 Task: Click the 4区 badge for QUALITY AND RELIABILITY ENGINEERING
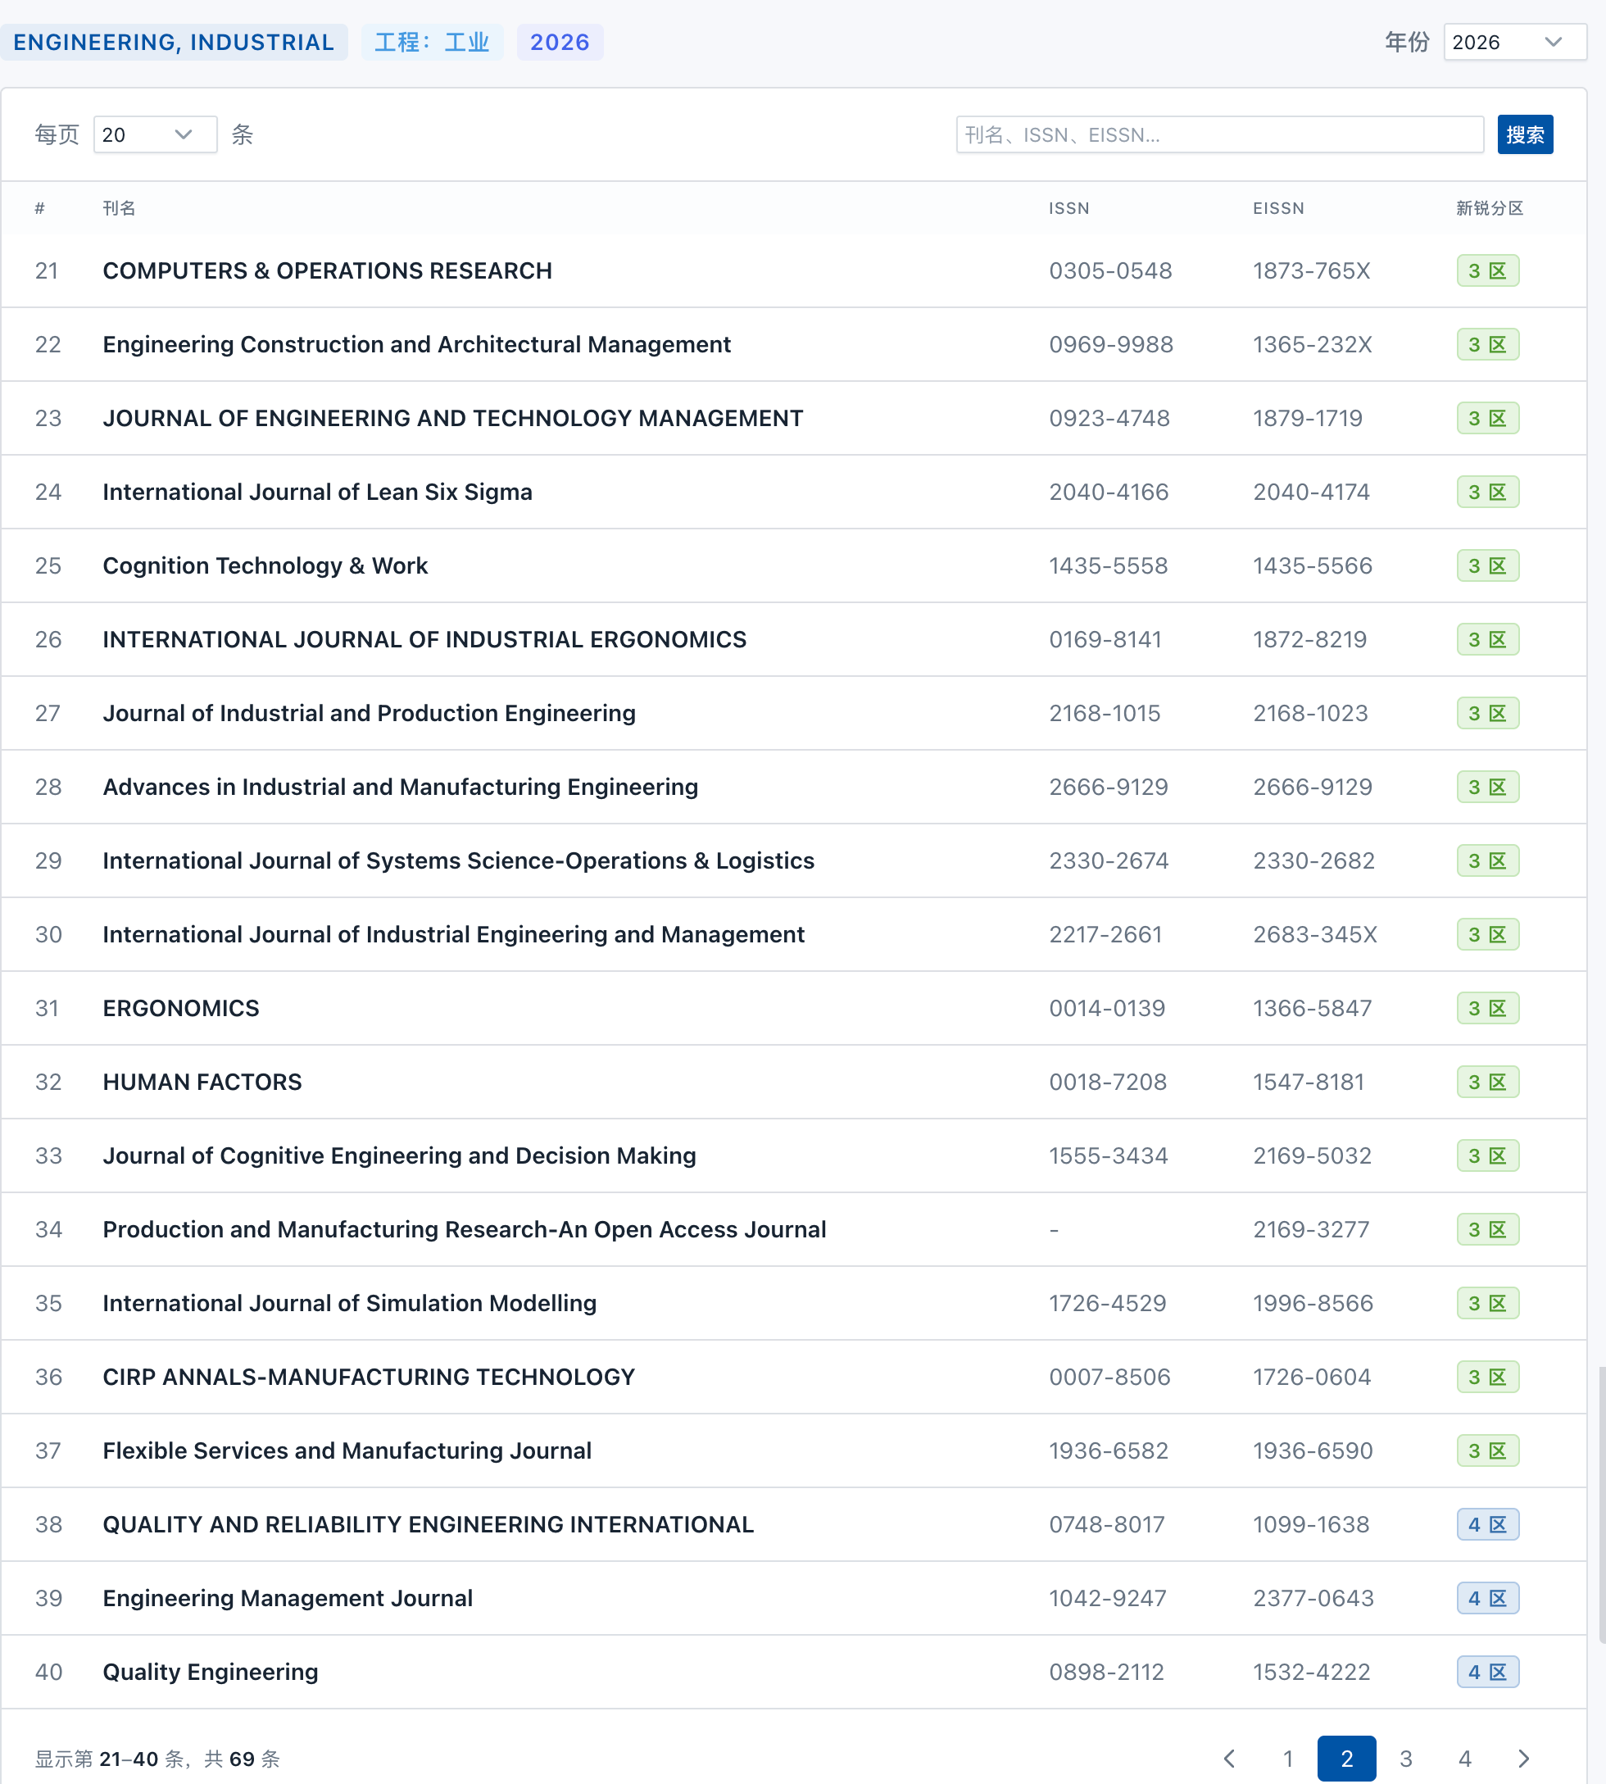coord(1488,1524)
